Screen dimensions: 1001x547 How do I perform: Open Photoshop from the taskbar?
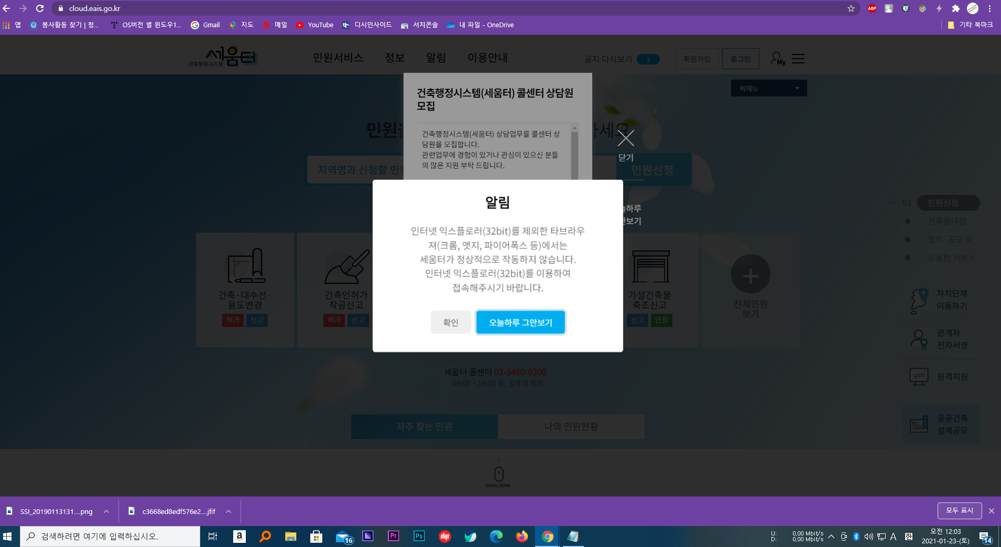point(419,537)
